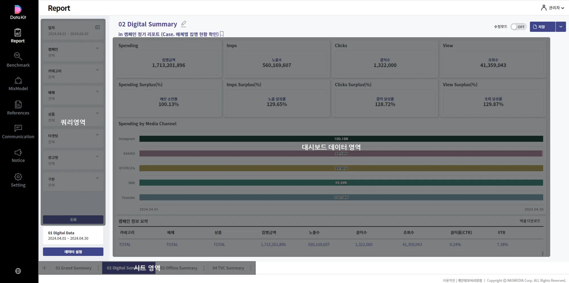Open the Report section in sidebar
This screenshot has width=569, height=283.
tap(18, 36)
